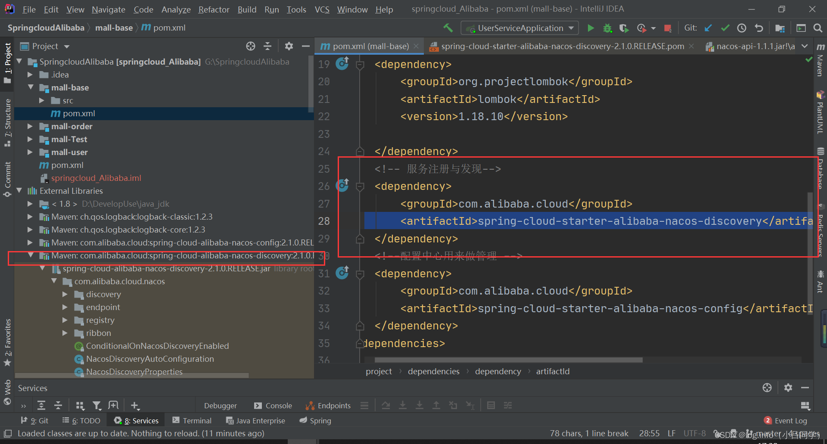This screenshot has height=444, width=827.
Task: Collapse all nodes in Services toolbar
Action: pos(58,405)
